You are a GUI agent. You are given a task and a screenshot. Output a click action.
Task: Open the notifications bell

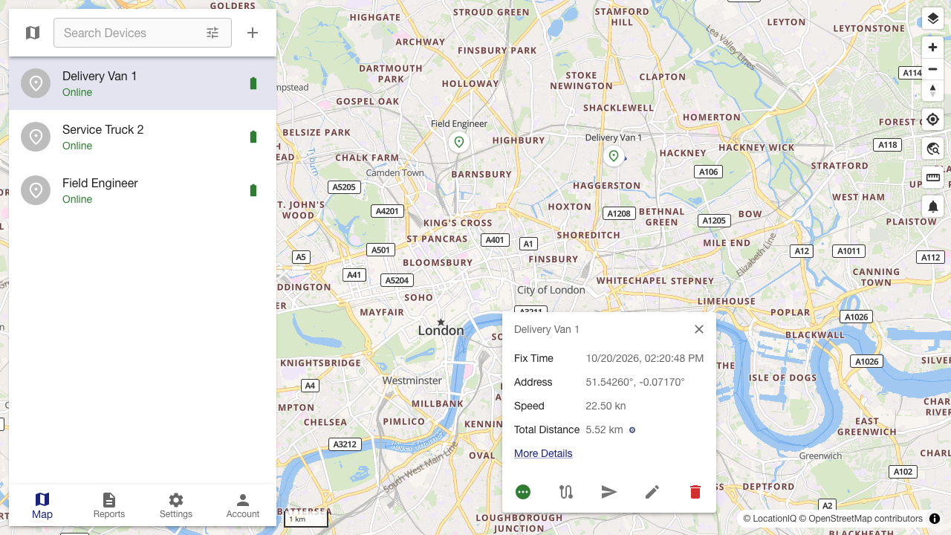(933, 207)
